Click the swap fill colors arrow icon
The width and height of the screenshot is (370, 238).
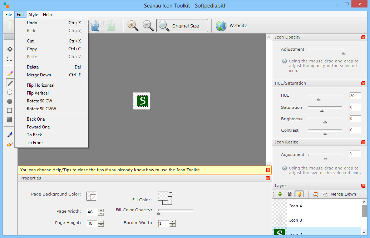coord(171,193)
